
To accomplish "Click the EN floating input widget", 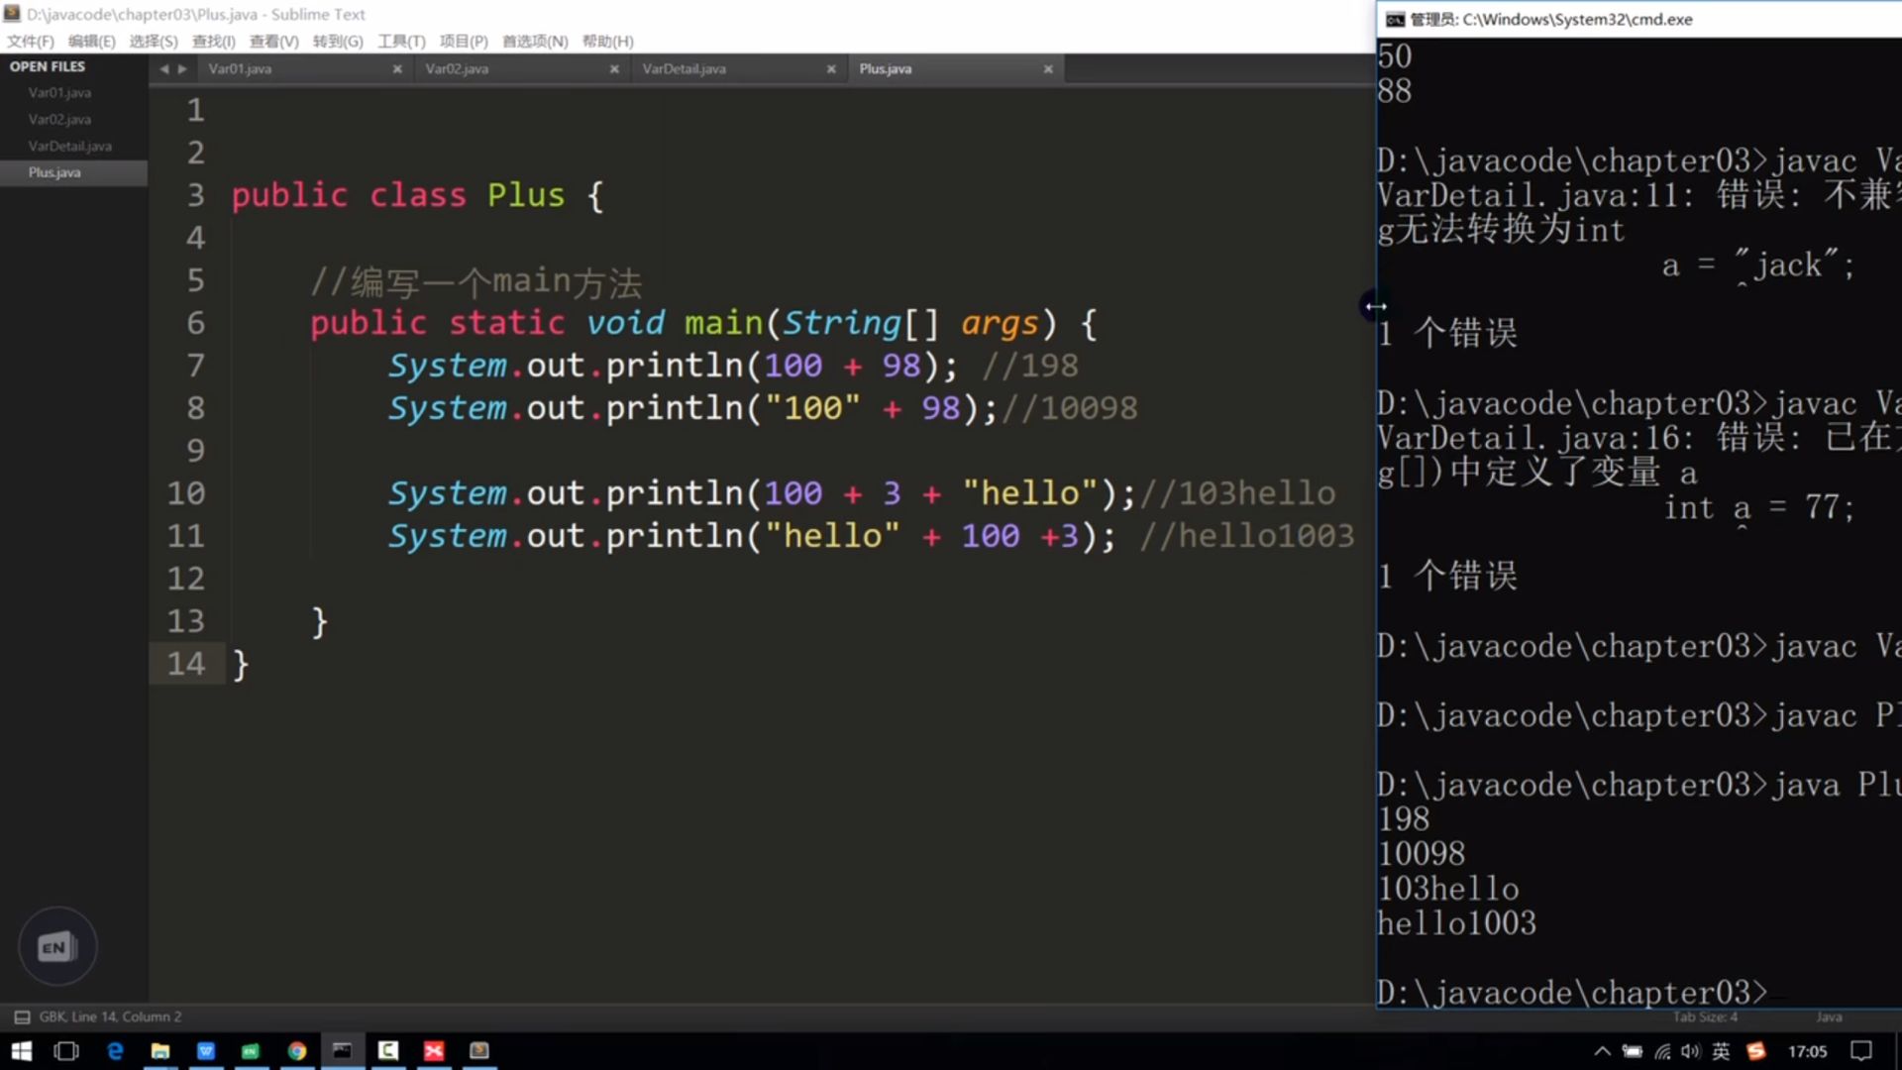I will [x=56, y=947].
